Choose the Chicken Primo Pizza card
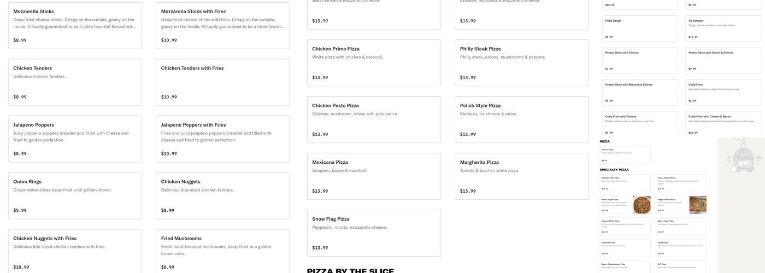 point(374,63)
